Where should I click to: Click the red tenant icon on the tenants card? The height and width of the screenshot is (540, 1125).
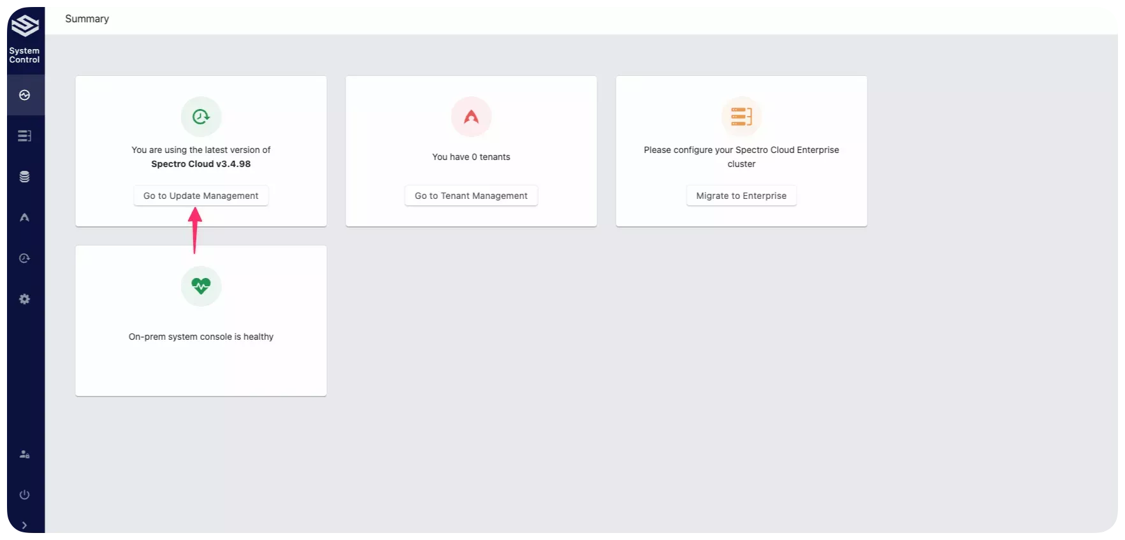(471, 117)
